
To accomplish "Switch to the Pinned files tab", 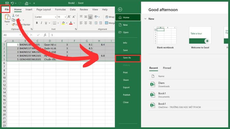I will click(x=167, y=68).
